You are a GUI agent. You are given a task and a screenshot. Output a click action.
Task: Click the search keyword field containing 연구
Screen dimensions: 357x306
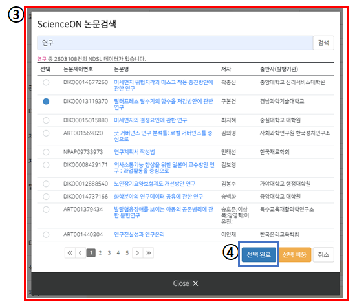tap(175, 43)
